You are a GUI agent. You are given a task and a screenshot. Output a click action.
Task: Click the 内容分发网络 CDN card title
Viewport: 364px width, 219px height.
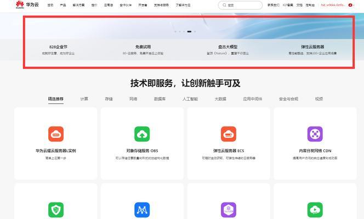pos(315,151)
